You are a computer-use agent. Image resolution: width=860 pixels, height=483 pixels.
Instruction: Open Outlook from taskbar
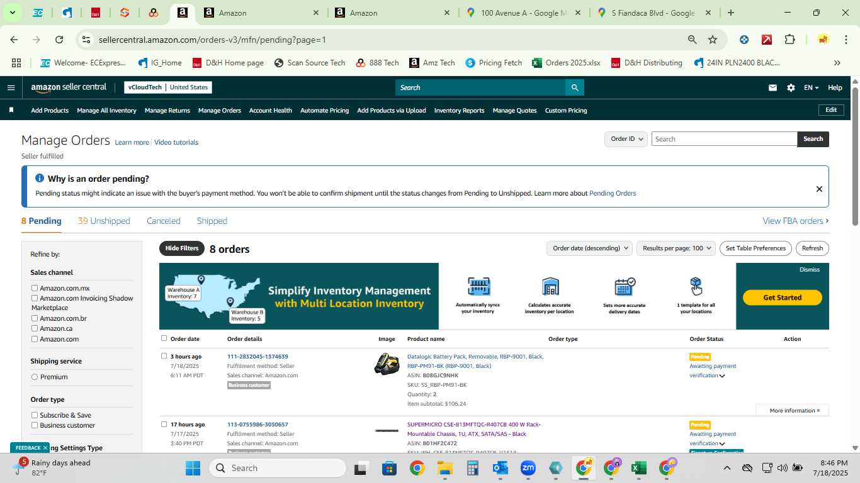(x=501, y=468)
